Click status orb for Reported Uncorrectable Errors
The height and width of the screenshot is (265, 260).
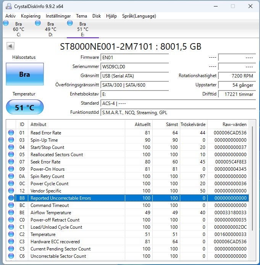[11, 198]
